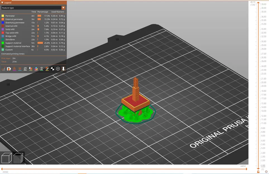Switch to 3D editor view cube
This screenshot has height=174, width=269.
pyautogui.click(x=6, y=158)
